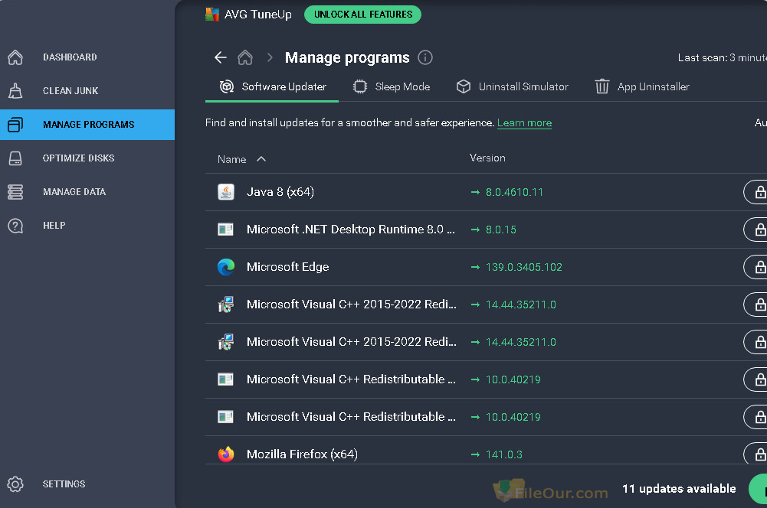Open Manage Data section
This screenshot has height=508, width=767.
tap(74, 192)
